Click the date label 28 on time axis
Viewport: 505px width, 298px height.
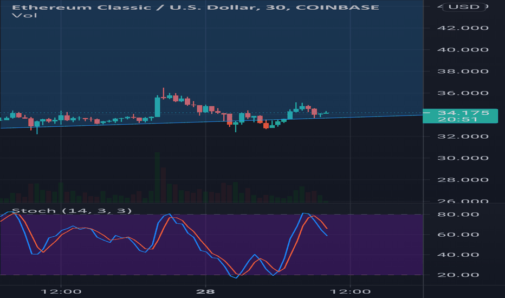pyautogui.click(x=205, y=291)
